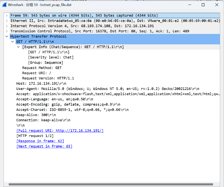Viewport: 224px width, 187px height.
Task: Expand Transmission Control Protocol section
Action: (7, 31)
